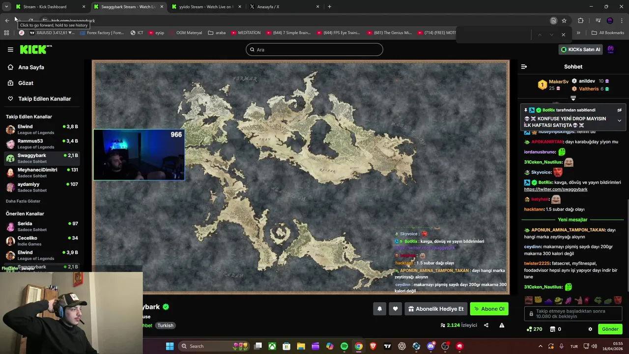Image resolution: width=629 pixels, height=354 pixels.
Task: Open the Chrome apps grid icon
Action: pyautogui.click(x=6, y=33)
